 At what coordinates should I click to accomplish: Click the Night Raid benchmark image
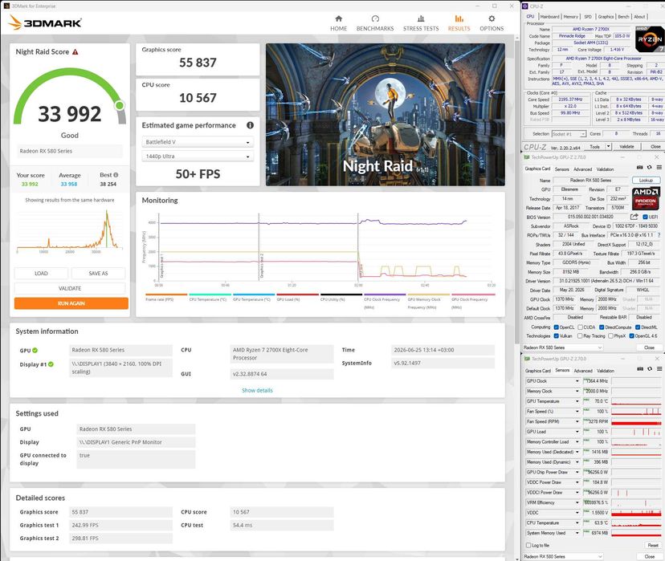(x=385, y=115)
